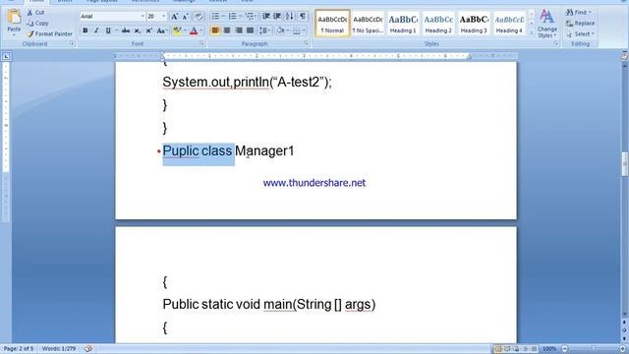This screenshot has height=354, width=629.
Task: Open the www.thundershare.net link
Action: (314, 183)
